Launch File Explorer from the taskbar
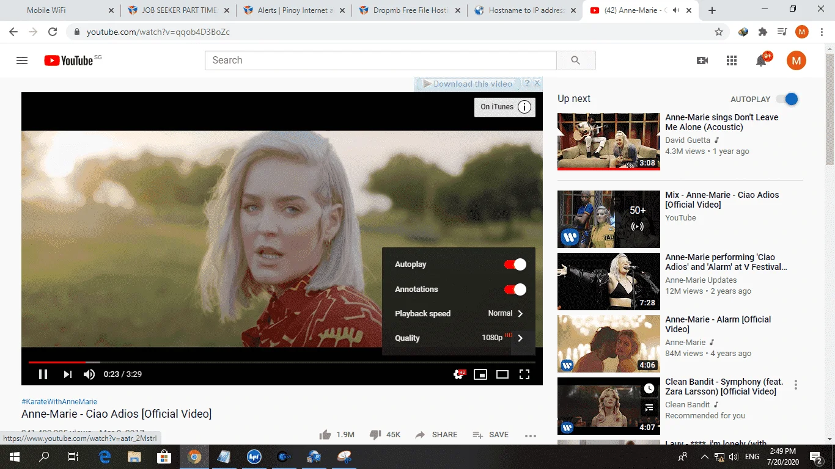The image size is (835, 469). click(134, 457)
